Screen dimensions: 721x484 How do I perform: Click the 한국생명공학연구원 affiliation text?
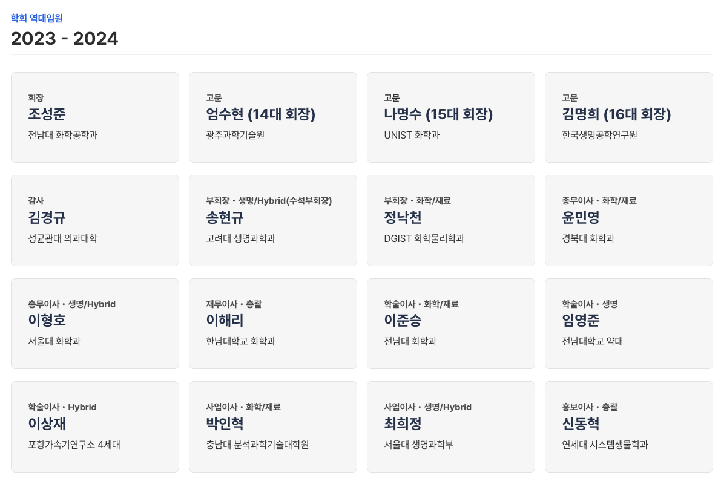(x=599, y=135)
